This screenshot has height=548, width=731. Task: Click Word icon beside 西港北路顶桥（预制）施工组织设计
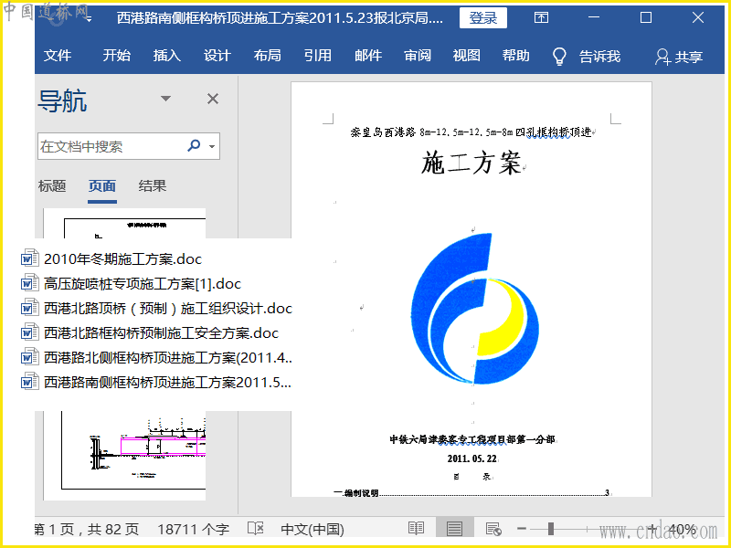(x=29, y=308)
